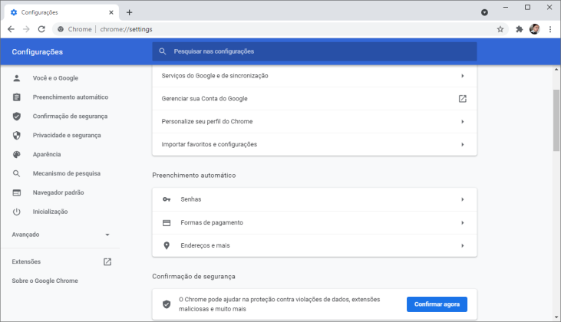Bookmark this page with the star icon
Viewport: 561px width, 322px height.
click(500, 29)
